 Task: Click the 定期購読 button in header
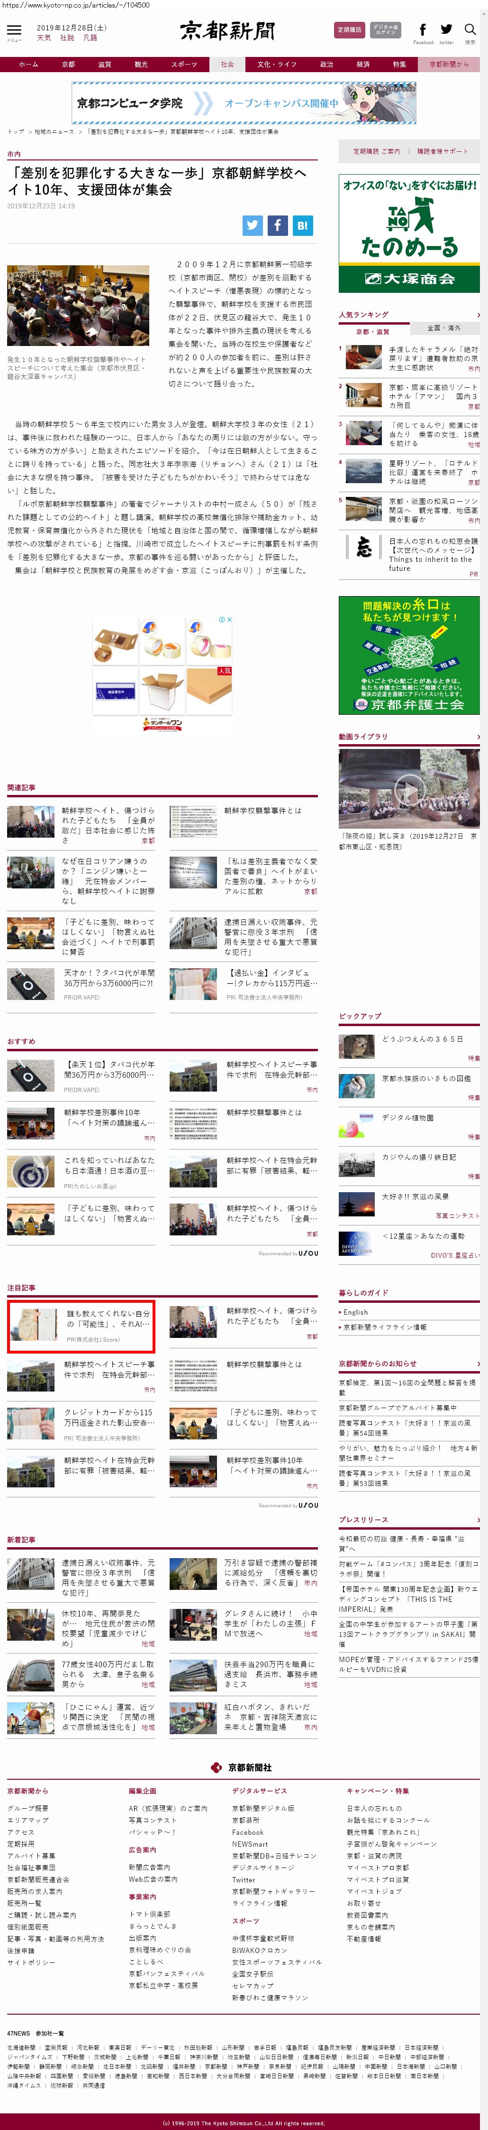click(x=349, y=30)
